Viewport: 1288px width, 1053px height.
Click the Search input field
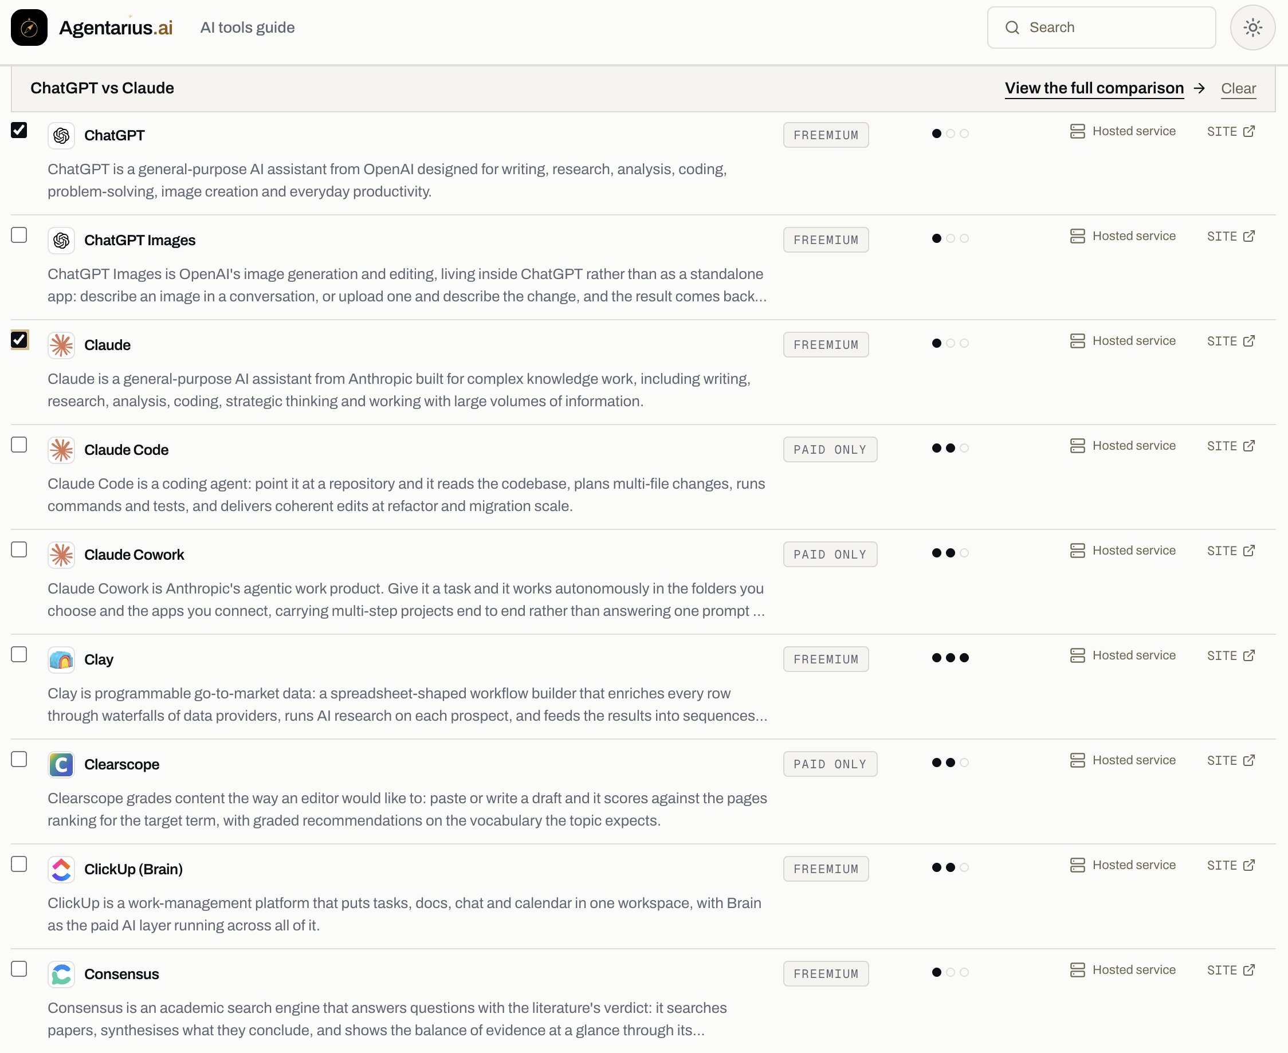(x=1101, y=27)
